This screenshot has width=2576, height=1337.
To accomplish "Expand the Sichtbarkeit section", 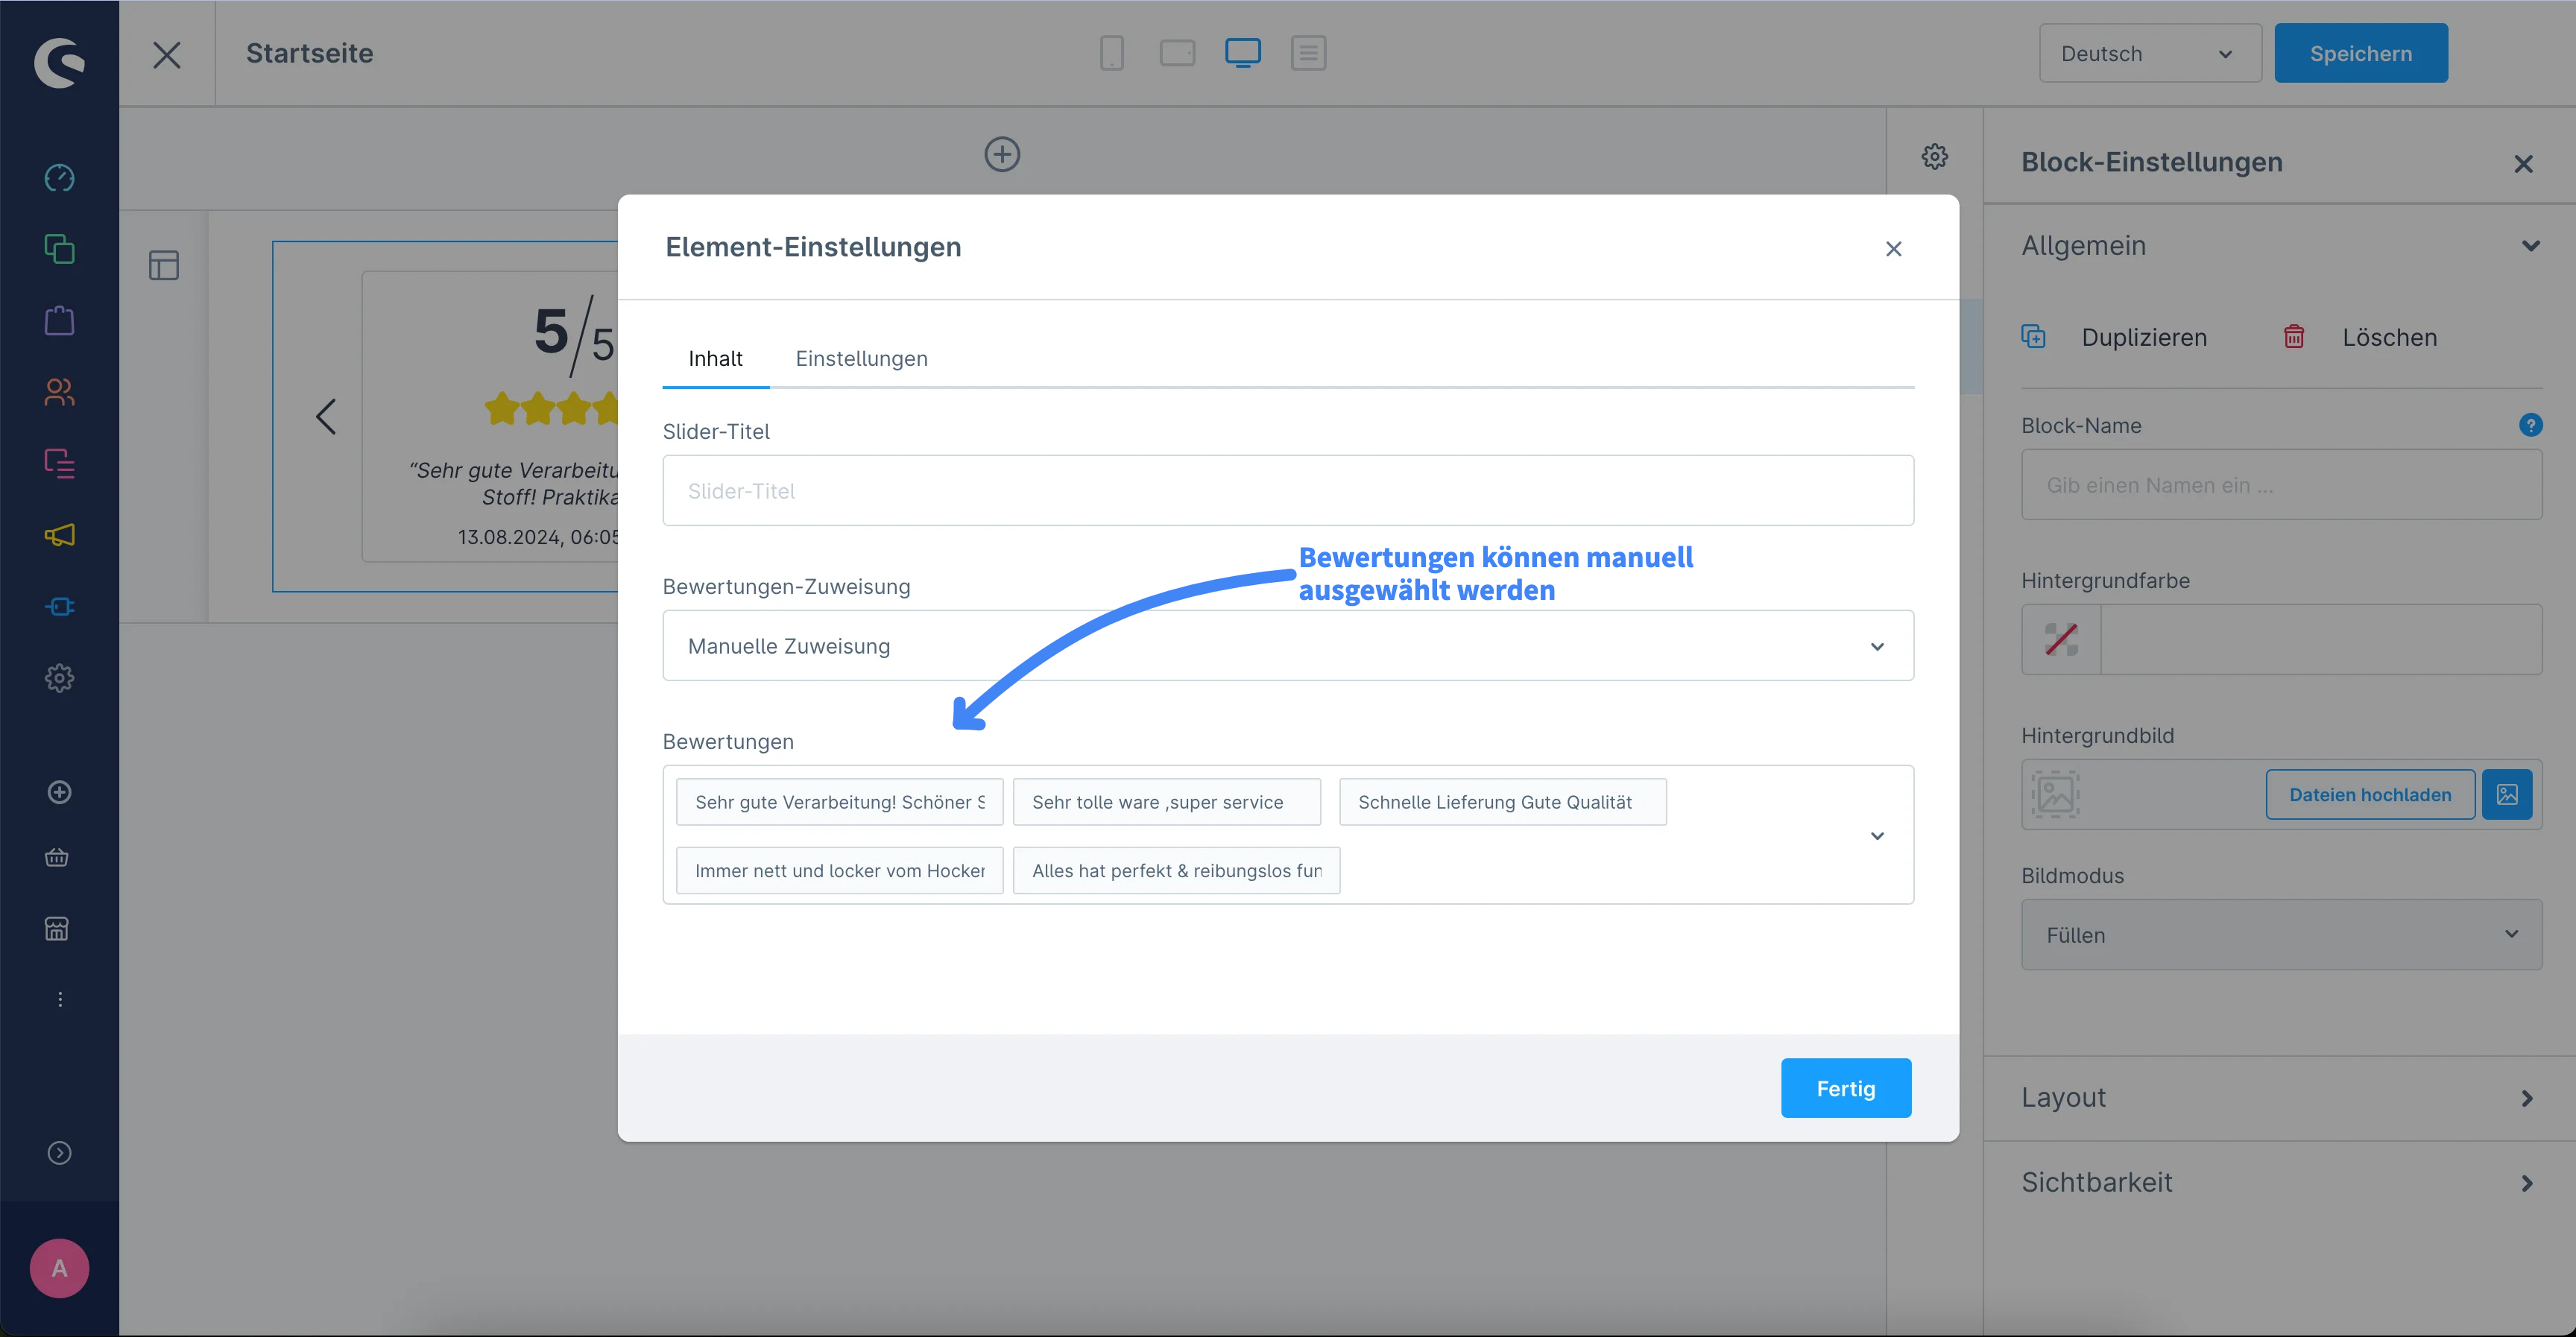I will pos(2281,1183).
